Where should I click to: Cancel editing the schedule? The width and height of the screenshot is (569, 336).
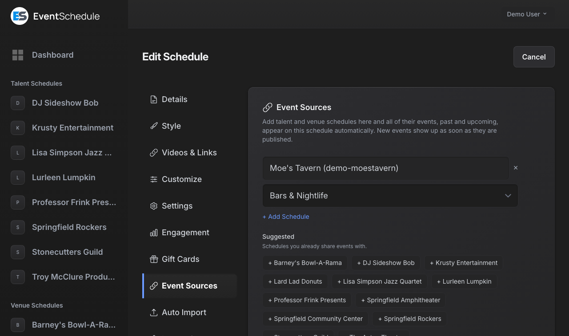[x=534, y=57]
